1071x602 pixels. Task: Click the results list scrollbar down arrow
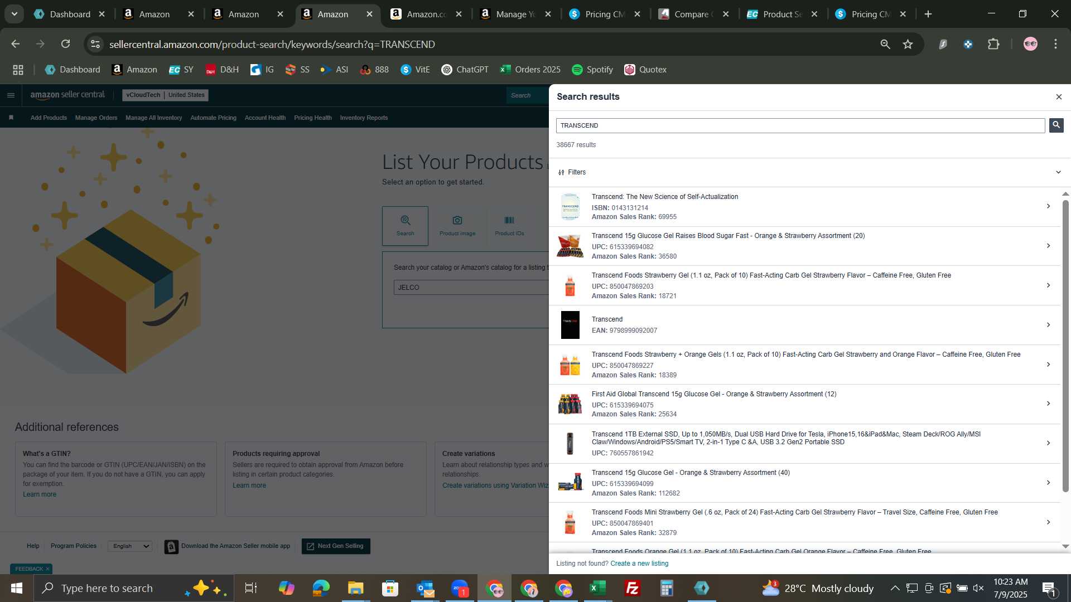[x=1065, y=547]
